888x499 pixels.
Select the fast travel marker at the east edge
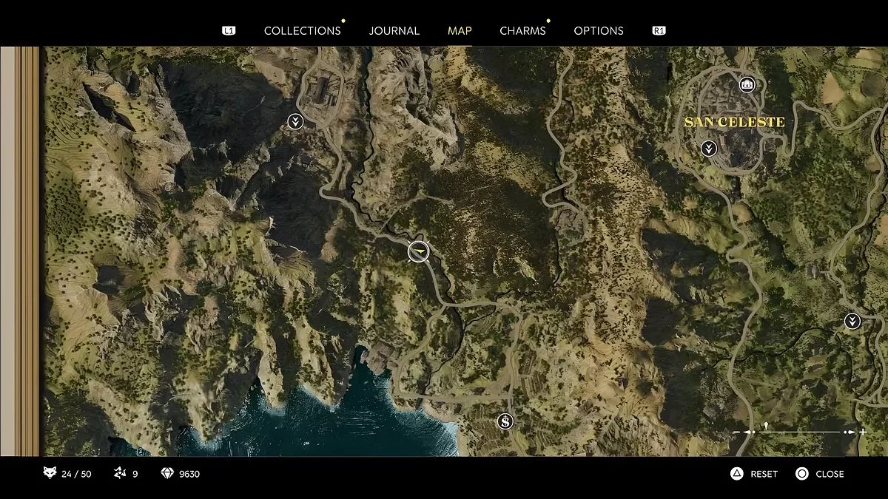(x=852, y=321)
